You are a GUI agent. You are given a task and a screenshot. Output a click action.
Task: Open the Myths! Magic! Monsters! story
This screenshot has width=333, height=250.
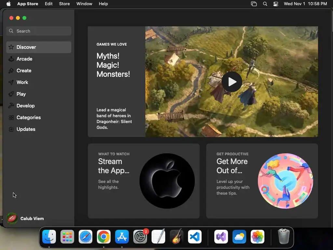[113, 65]
